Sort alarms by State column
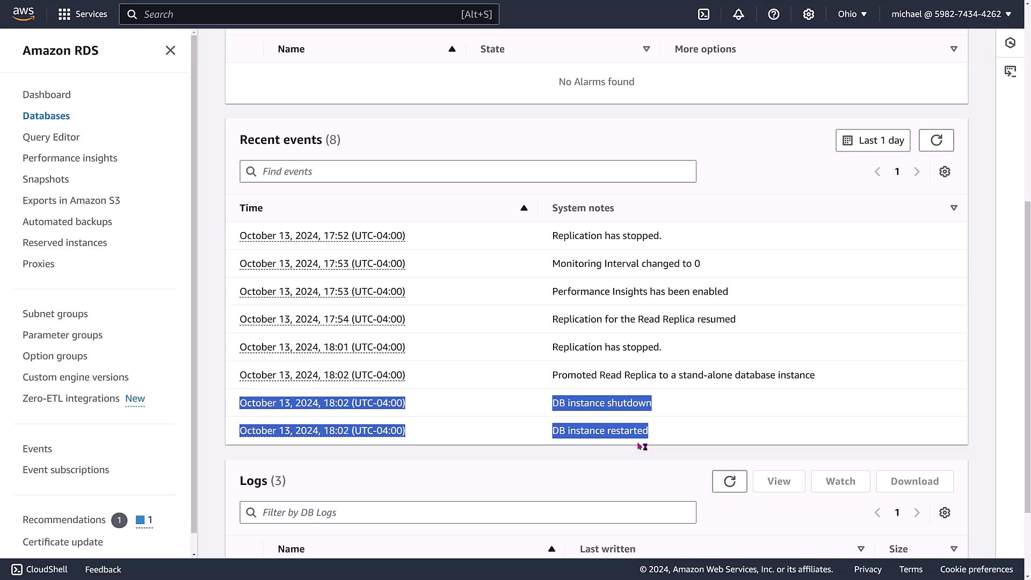 646,49
